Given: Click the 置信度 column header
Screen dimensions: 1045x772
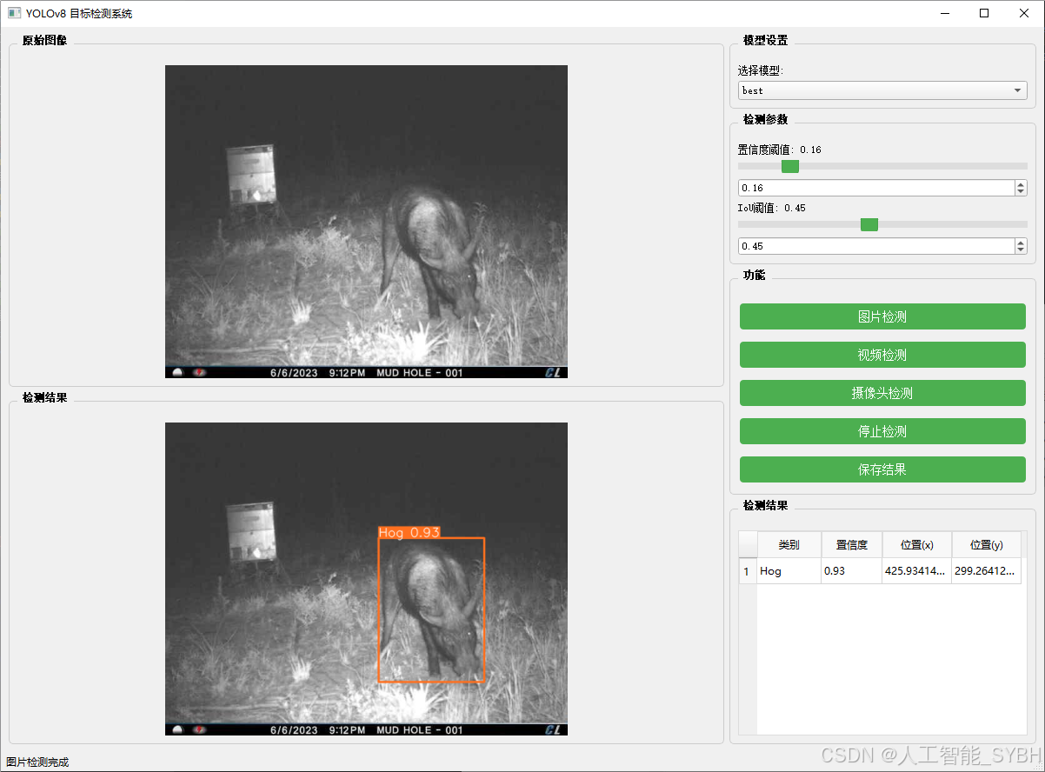Looking at the screenshot, I should click(851, 545).
